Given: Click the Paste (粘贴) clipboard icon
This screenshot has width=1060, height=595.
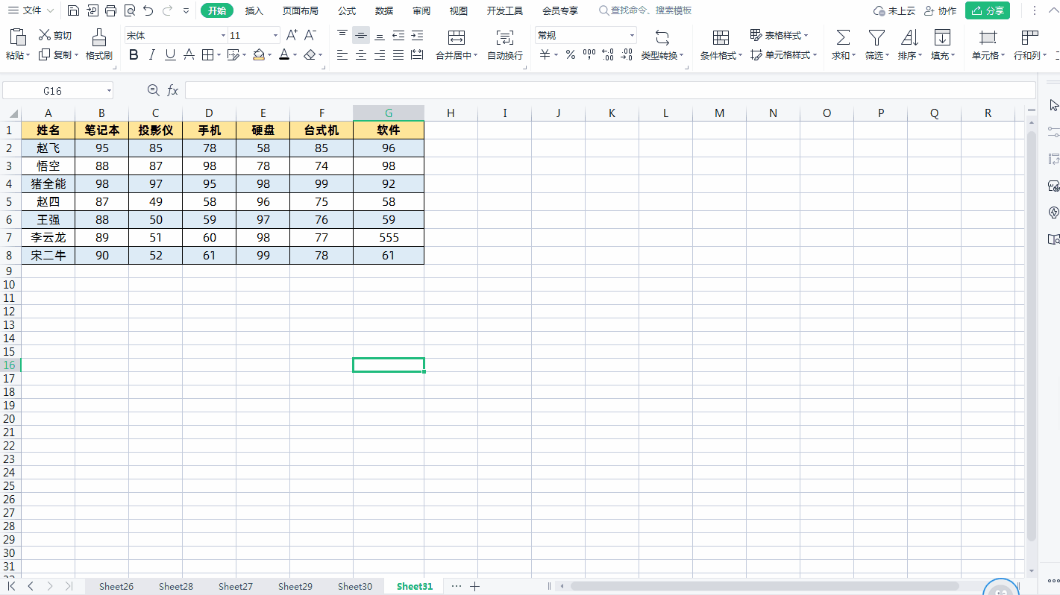Looking at the screenshot, I should (x=18, y=37).
